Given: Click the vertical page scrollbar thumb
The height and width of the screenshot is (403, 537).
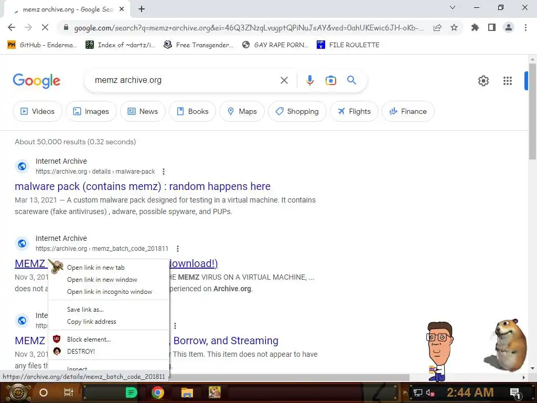Looking at the screenshot, I should pyautogui.click(x=532, y=111).
